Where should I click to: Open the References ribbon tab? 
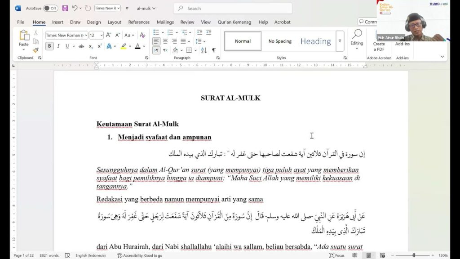click(139, 22)
